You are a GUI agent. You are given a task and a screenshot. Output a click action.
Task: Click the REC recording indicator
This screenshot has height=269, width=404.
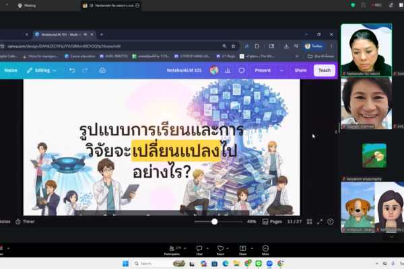pyautogui.click(x=376, y=5)
